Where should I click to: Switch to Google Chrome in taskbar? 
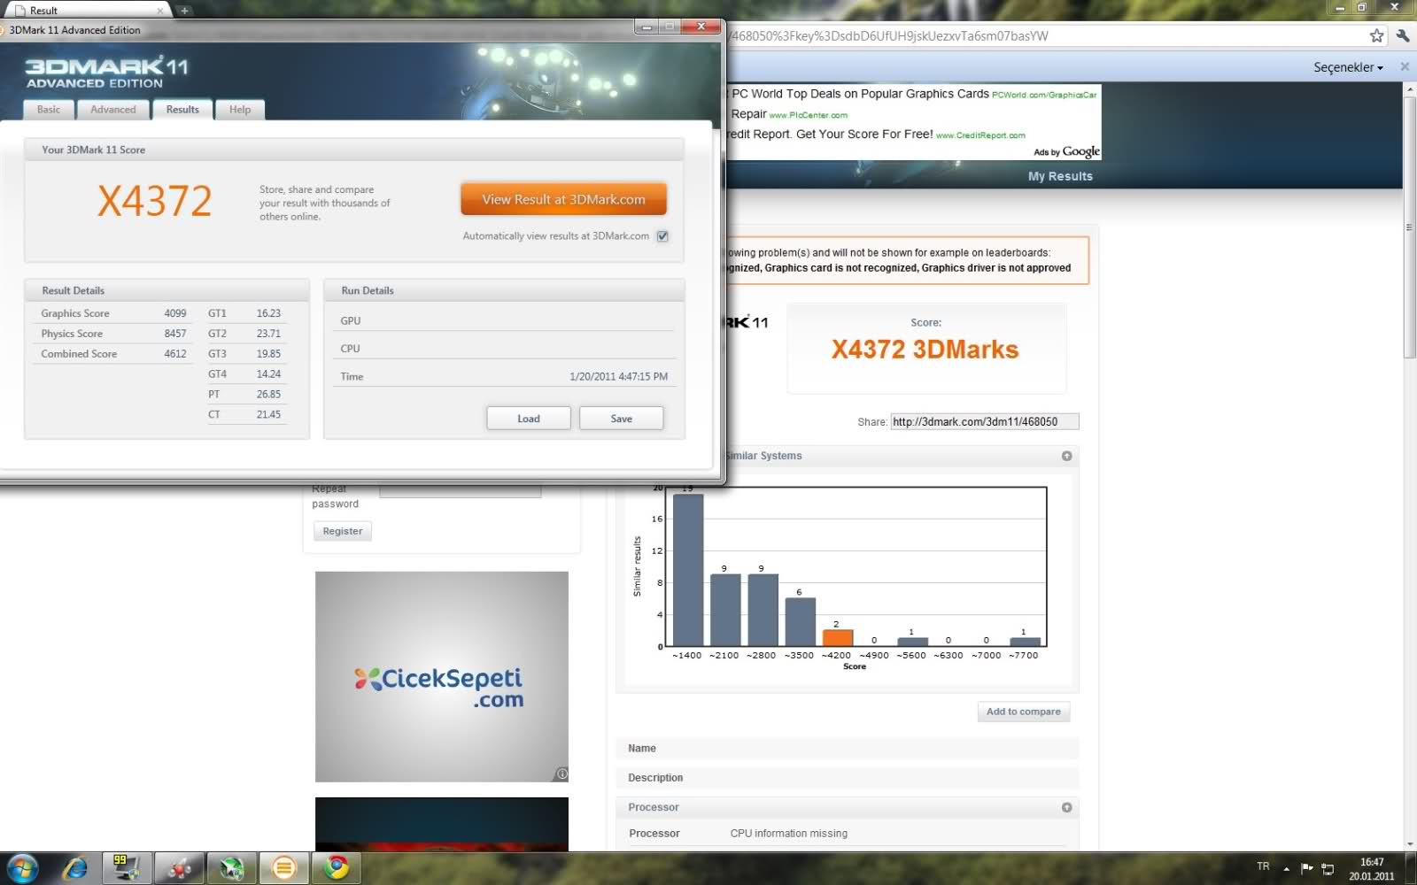pos(337,868)
